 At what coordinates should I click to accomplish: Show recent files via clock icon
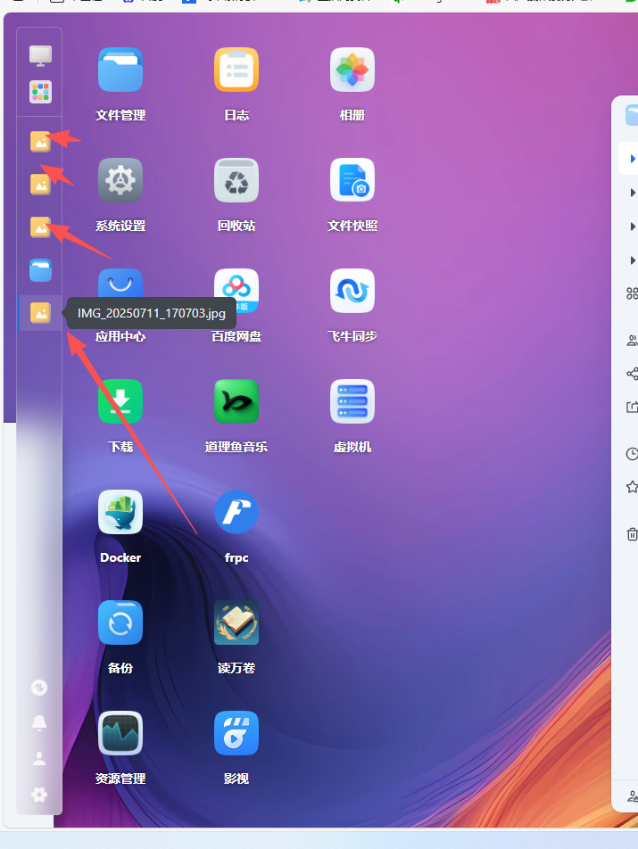click(632, 454)
